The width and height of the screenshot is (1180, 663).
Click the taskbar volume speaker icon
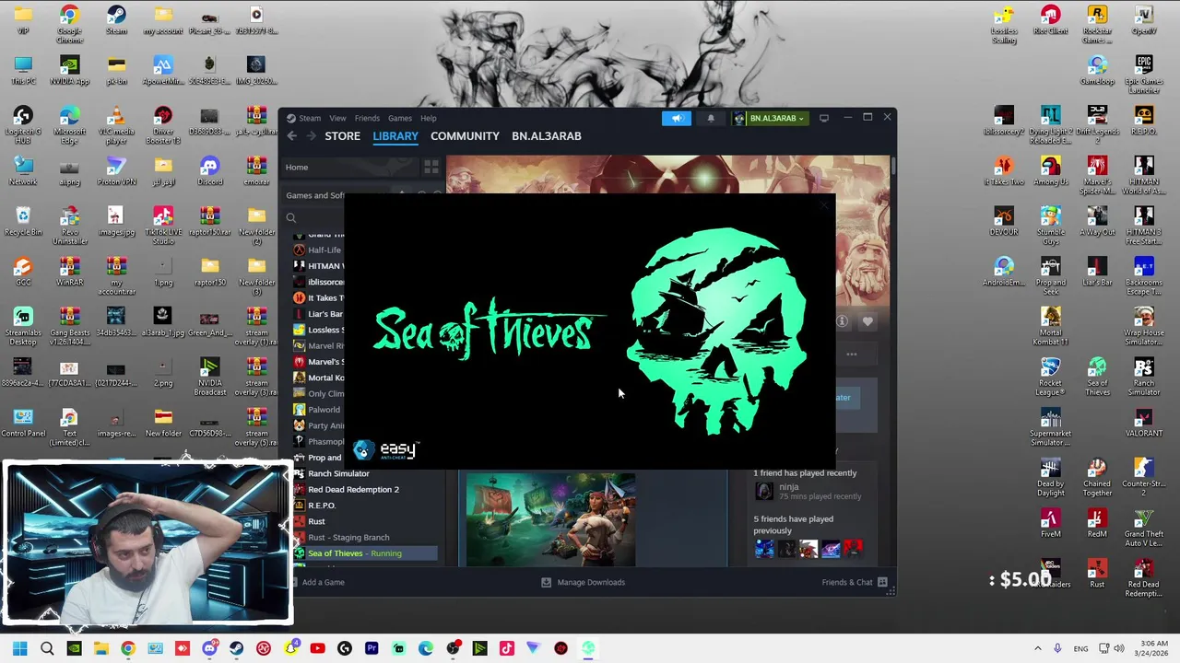click(1119, 648)
